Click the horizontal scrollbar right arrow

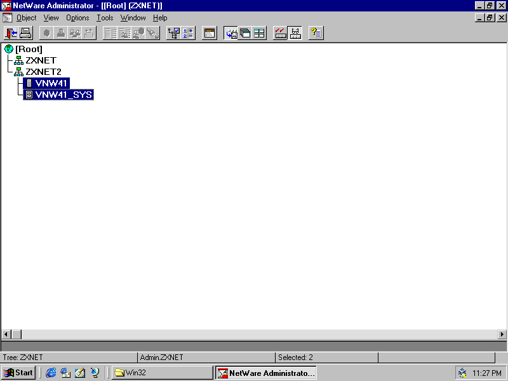pos(502,334)
